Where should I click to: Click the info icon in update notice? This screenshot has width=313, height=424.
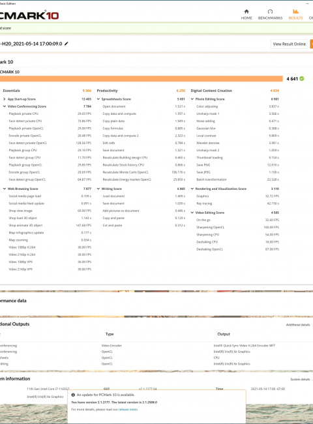(x=73, y=395)
